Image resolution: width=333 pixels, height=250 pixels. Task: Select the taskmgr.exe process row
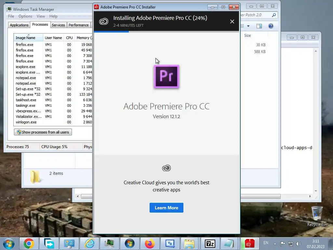point(53,105)
